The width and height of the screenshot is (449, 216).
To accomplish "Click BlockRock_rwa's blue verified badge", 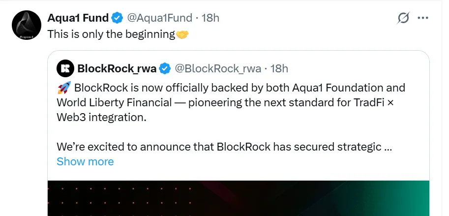I will [x=166, y=68].
